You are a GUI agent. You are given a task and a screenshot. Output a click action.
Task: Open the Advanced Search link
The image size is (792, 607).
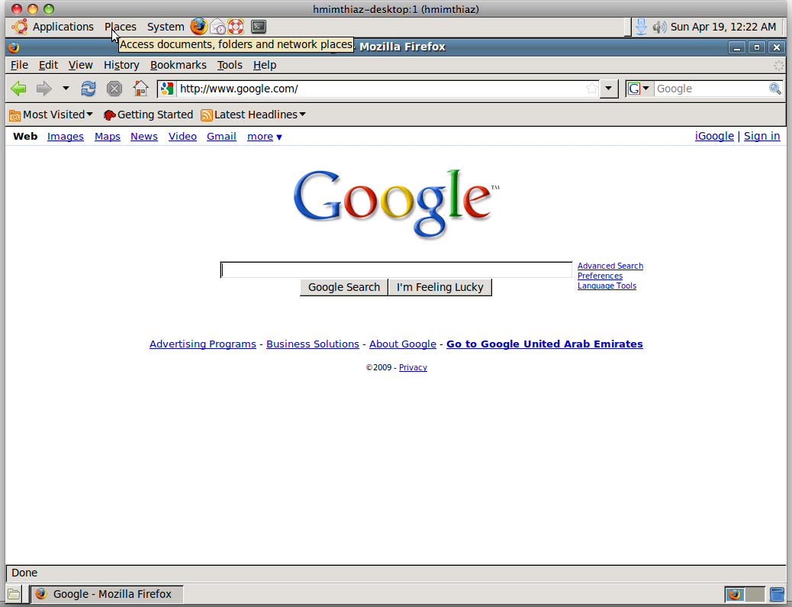[610, 266]
